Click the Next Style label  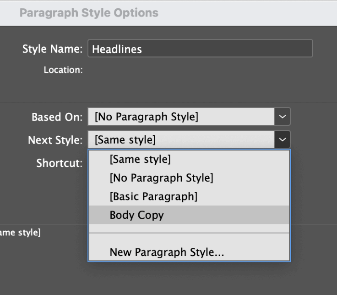pos(55,140)
